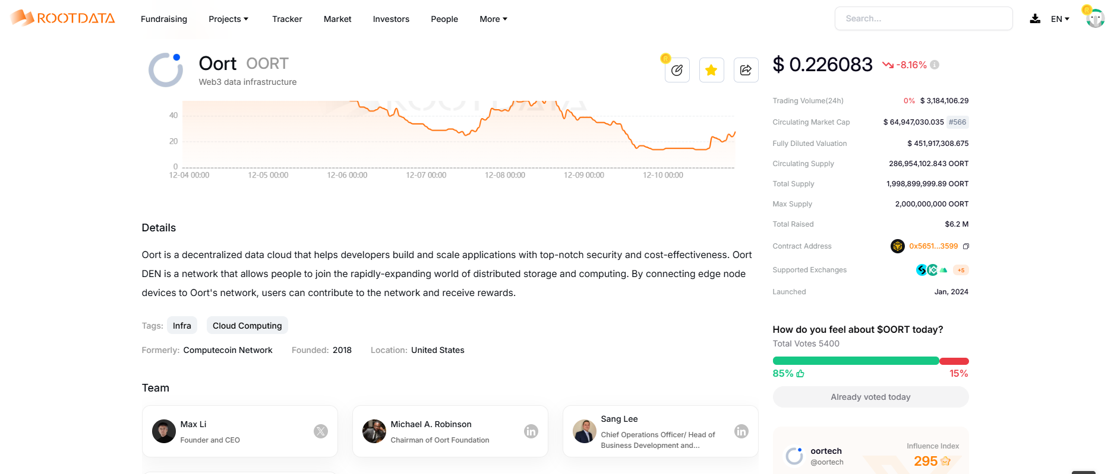Click the edit project info icon

677,70
